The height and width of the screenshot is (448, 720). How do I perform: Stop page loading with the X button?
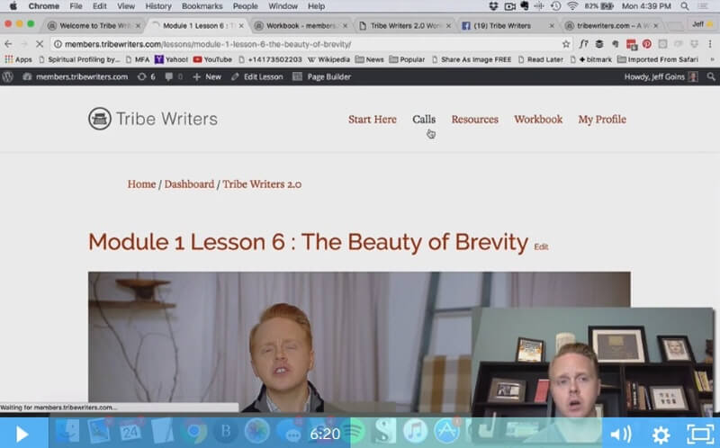click(40, 44)
